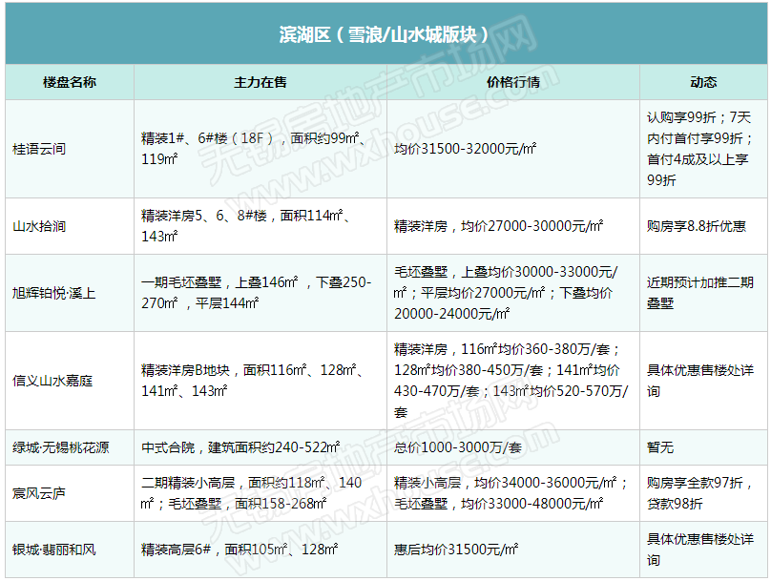The width and height of the screenshot is (771, 581).
Task: Click the 总价1000-3000万/套 price cell
Action: coord(458,447)
